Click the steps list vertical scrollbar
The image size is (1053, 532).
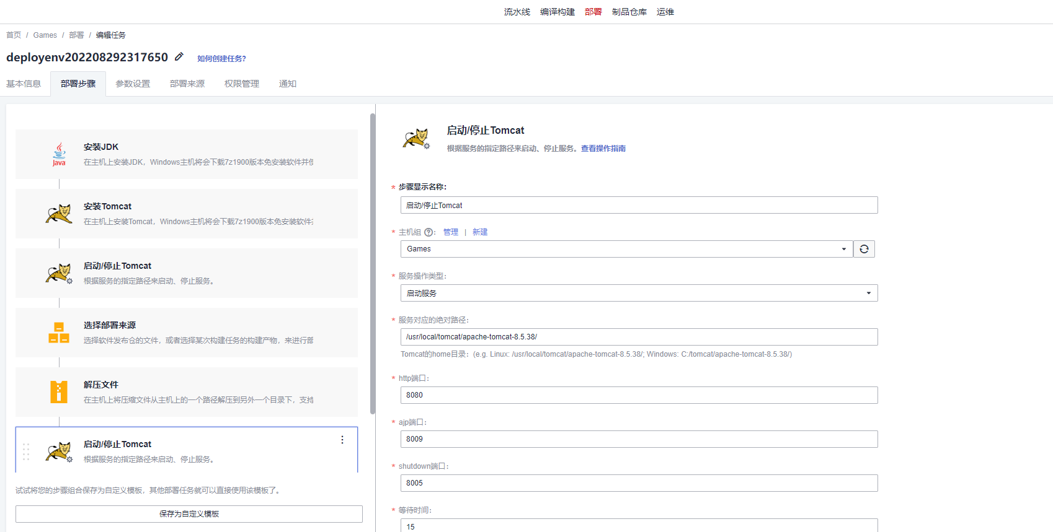(x=373, y=263)
